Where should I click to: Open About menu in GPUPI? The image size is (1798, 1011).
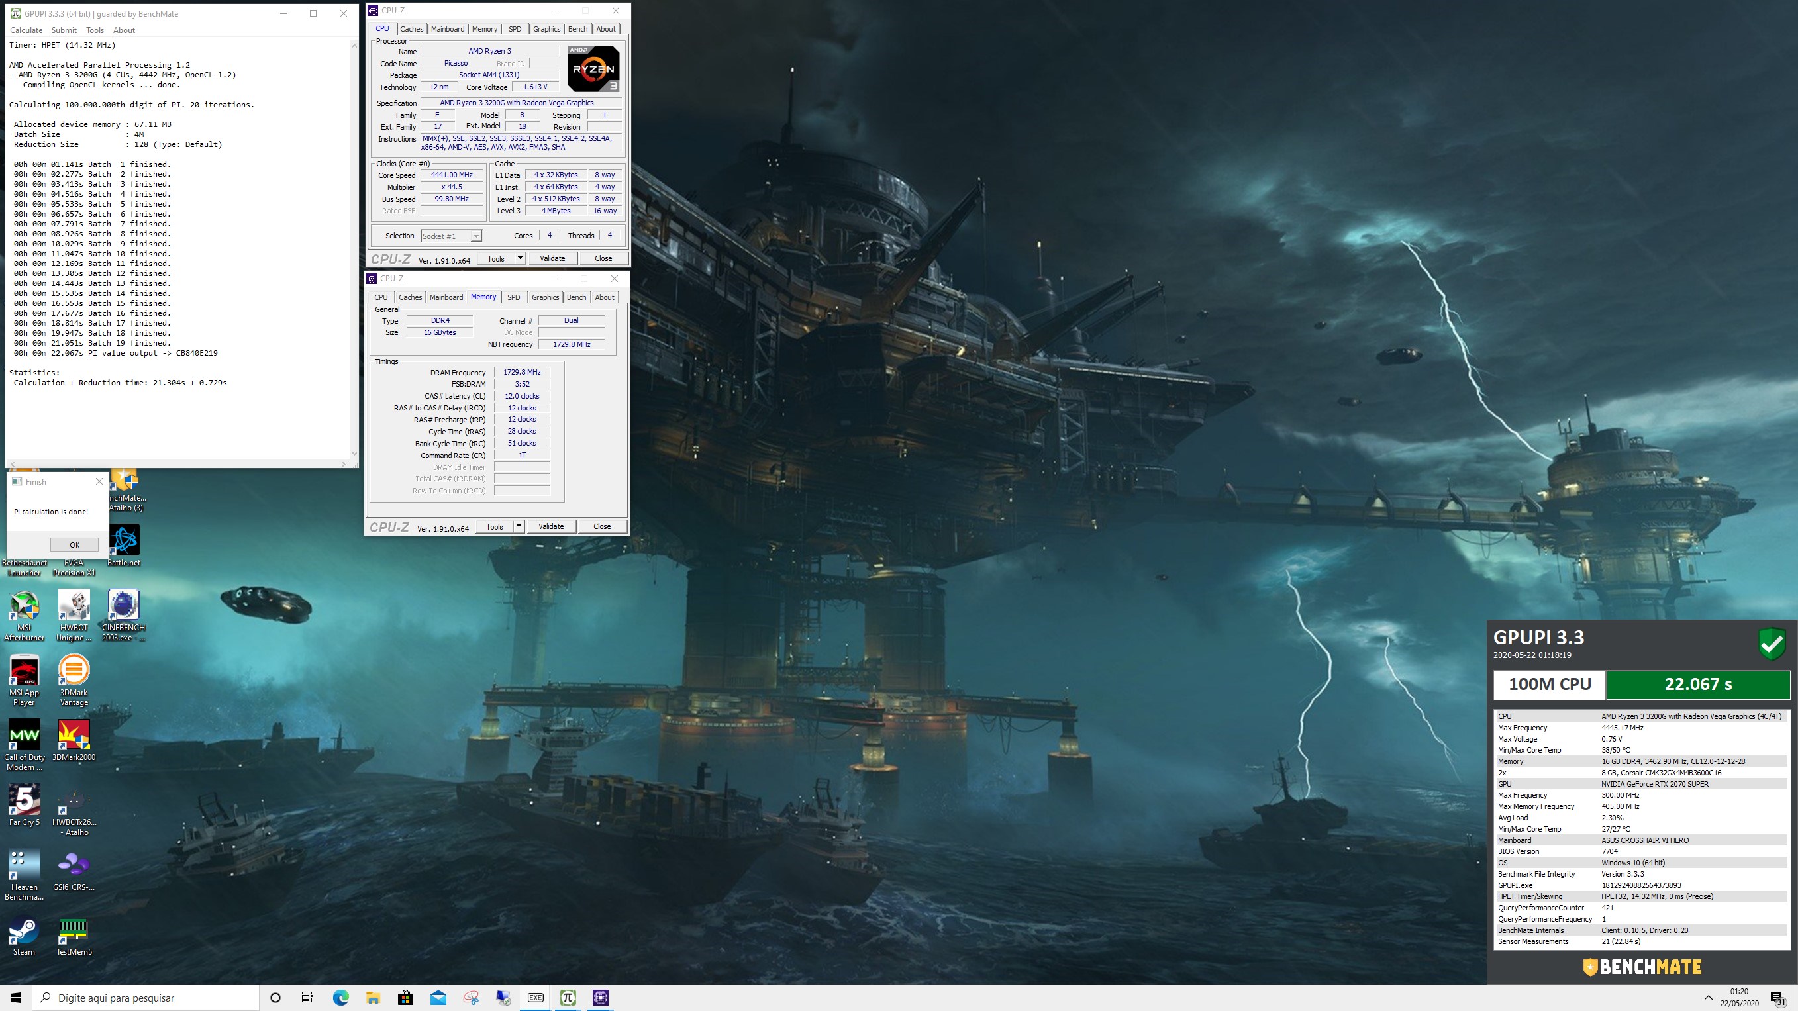click(125, 30)
